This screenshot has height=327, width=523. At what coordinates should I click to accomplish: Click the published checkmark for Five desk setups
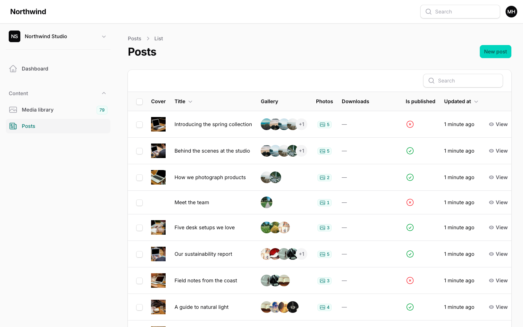(410, 227)
